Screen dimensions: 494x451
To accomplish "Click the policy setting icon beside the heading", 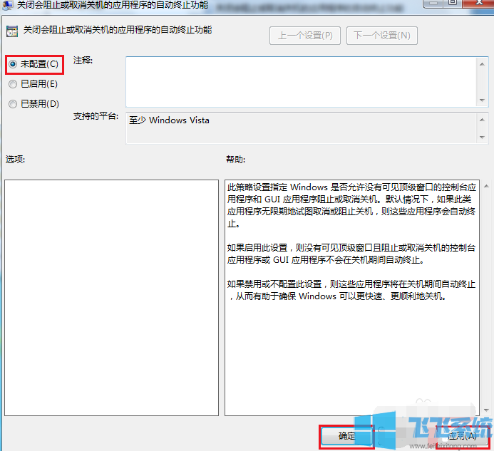I will pos(12,31).
